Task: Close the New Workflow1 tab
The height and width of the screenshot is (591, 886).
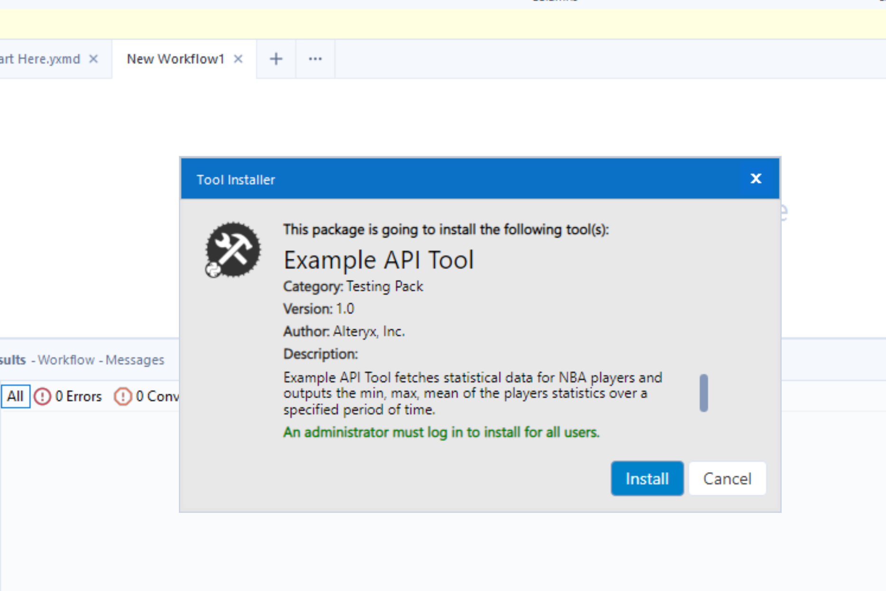Action: (x=238, y=58)
